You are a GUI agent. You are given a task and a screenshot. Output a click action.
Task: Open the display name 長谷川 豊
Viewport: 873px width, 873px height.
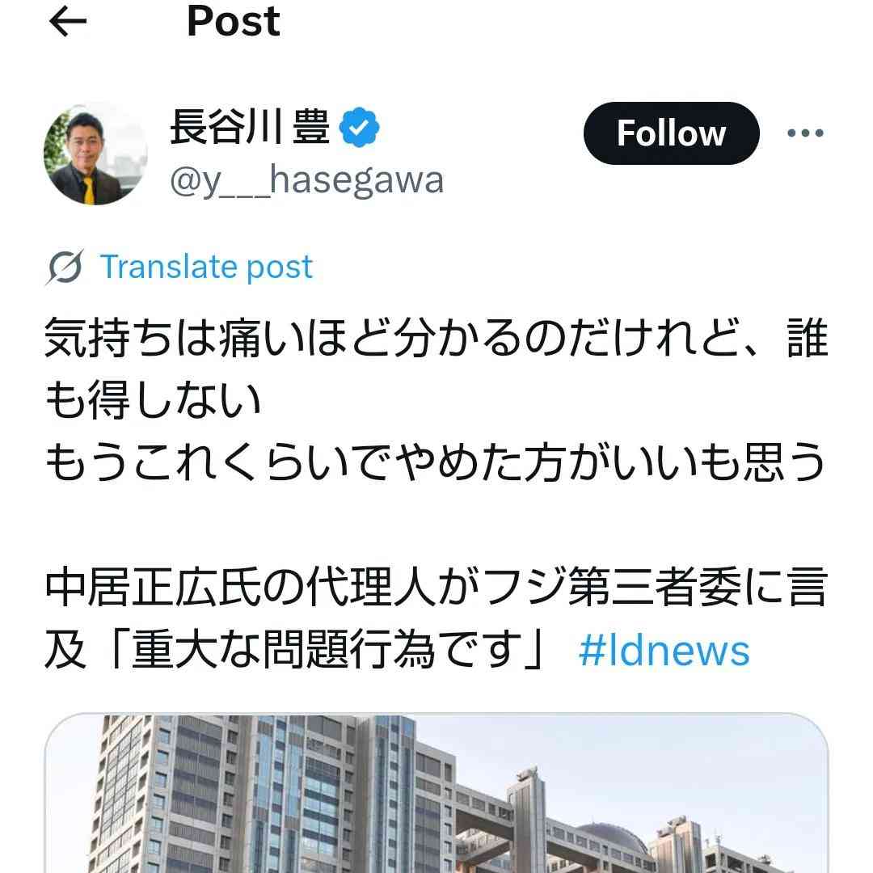(250, 128)
